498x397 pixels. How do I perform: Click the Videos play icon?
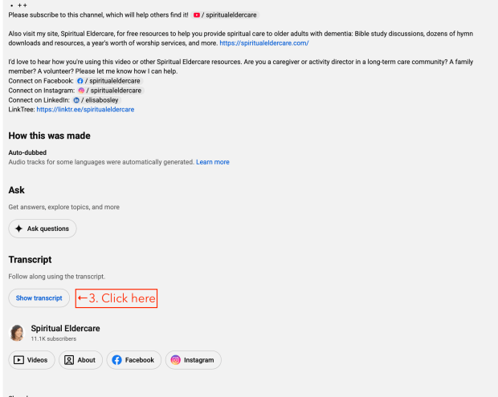coord(18,360)
